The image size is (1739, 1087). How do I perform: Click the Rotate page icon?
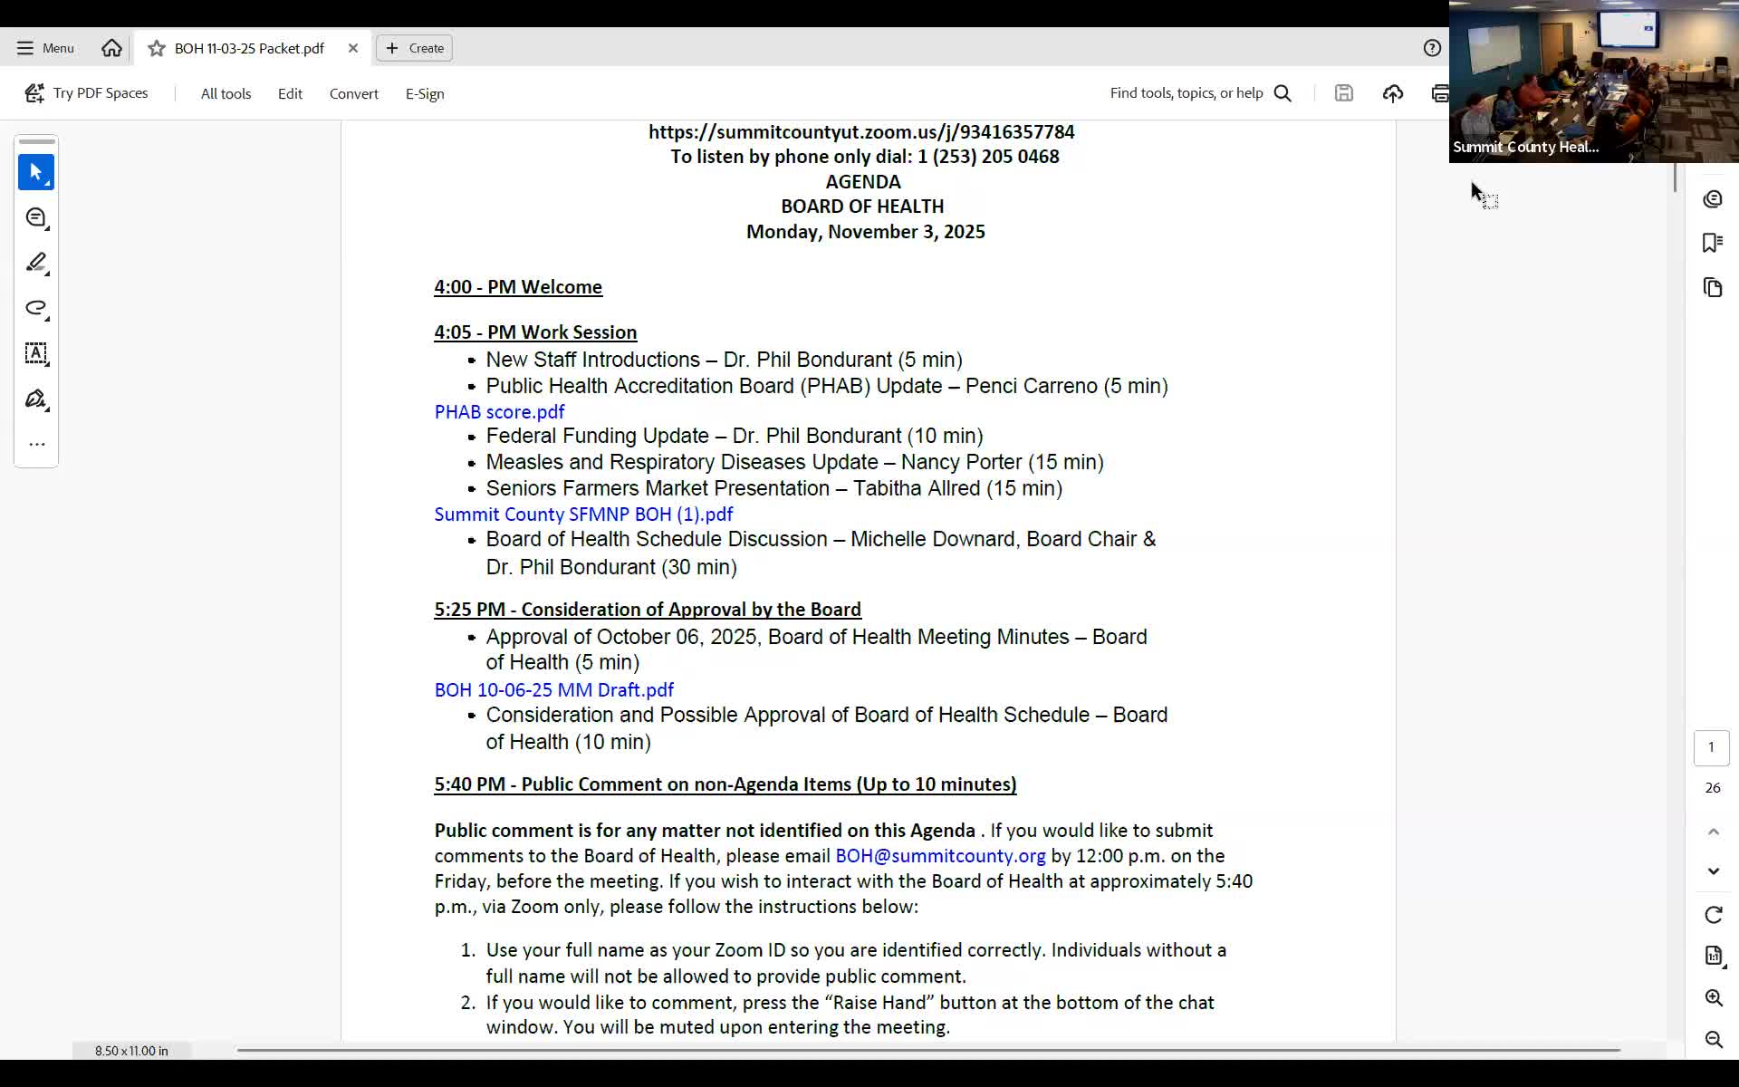click(1713, 915)
